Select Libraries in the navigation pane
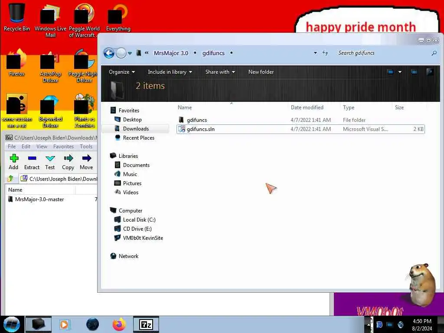Viewport: 444px width, 333px height. [x=128, y=156]
